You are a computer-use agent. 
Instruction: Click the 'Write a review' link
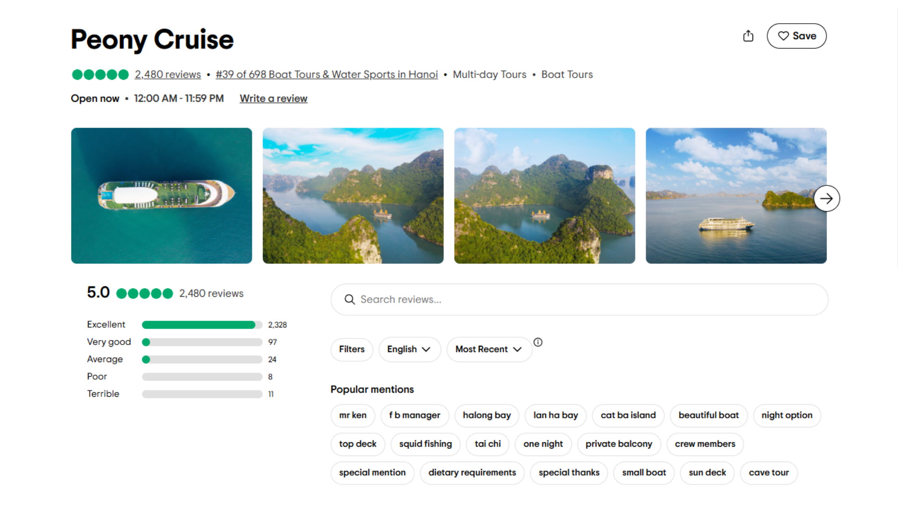[273, 99]
